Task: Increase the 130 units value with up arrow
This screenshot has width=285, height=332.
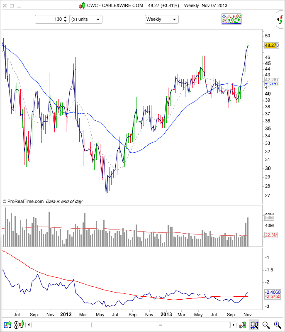Action: click(66, 17)
